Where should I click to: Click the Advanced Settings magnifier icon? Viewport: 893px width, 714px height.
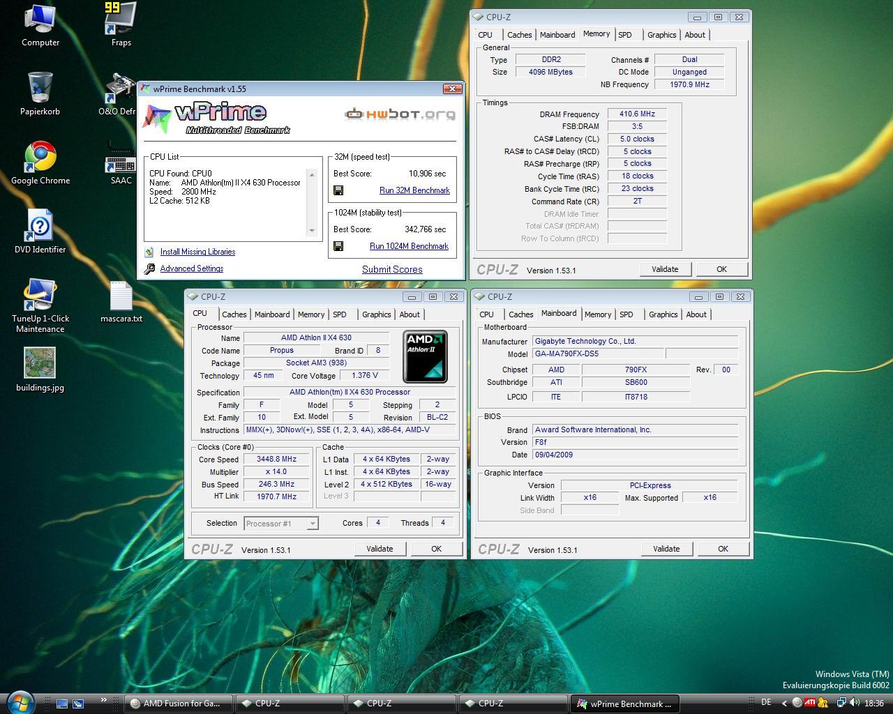149,268
